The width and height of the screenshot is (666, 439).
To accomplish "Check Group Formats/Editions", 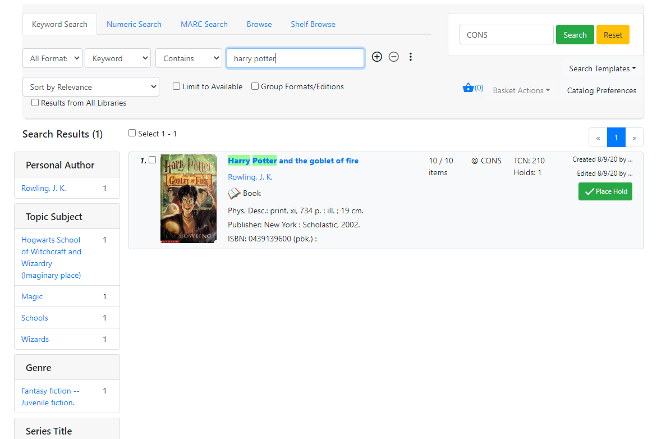I will 255,86.
